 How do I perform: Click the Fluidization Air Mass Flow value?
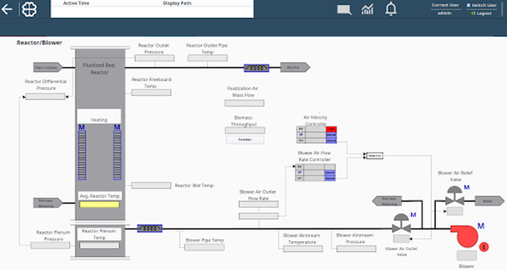coord(244,103)
